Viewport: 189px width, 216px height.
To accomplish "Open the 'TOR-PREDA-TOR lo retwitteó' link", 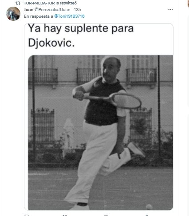I will pyautogui.click(x=50, y=3).
